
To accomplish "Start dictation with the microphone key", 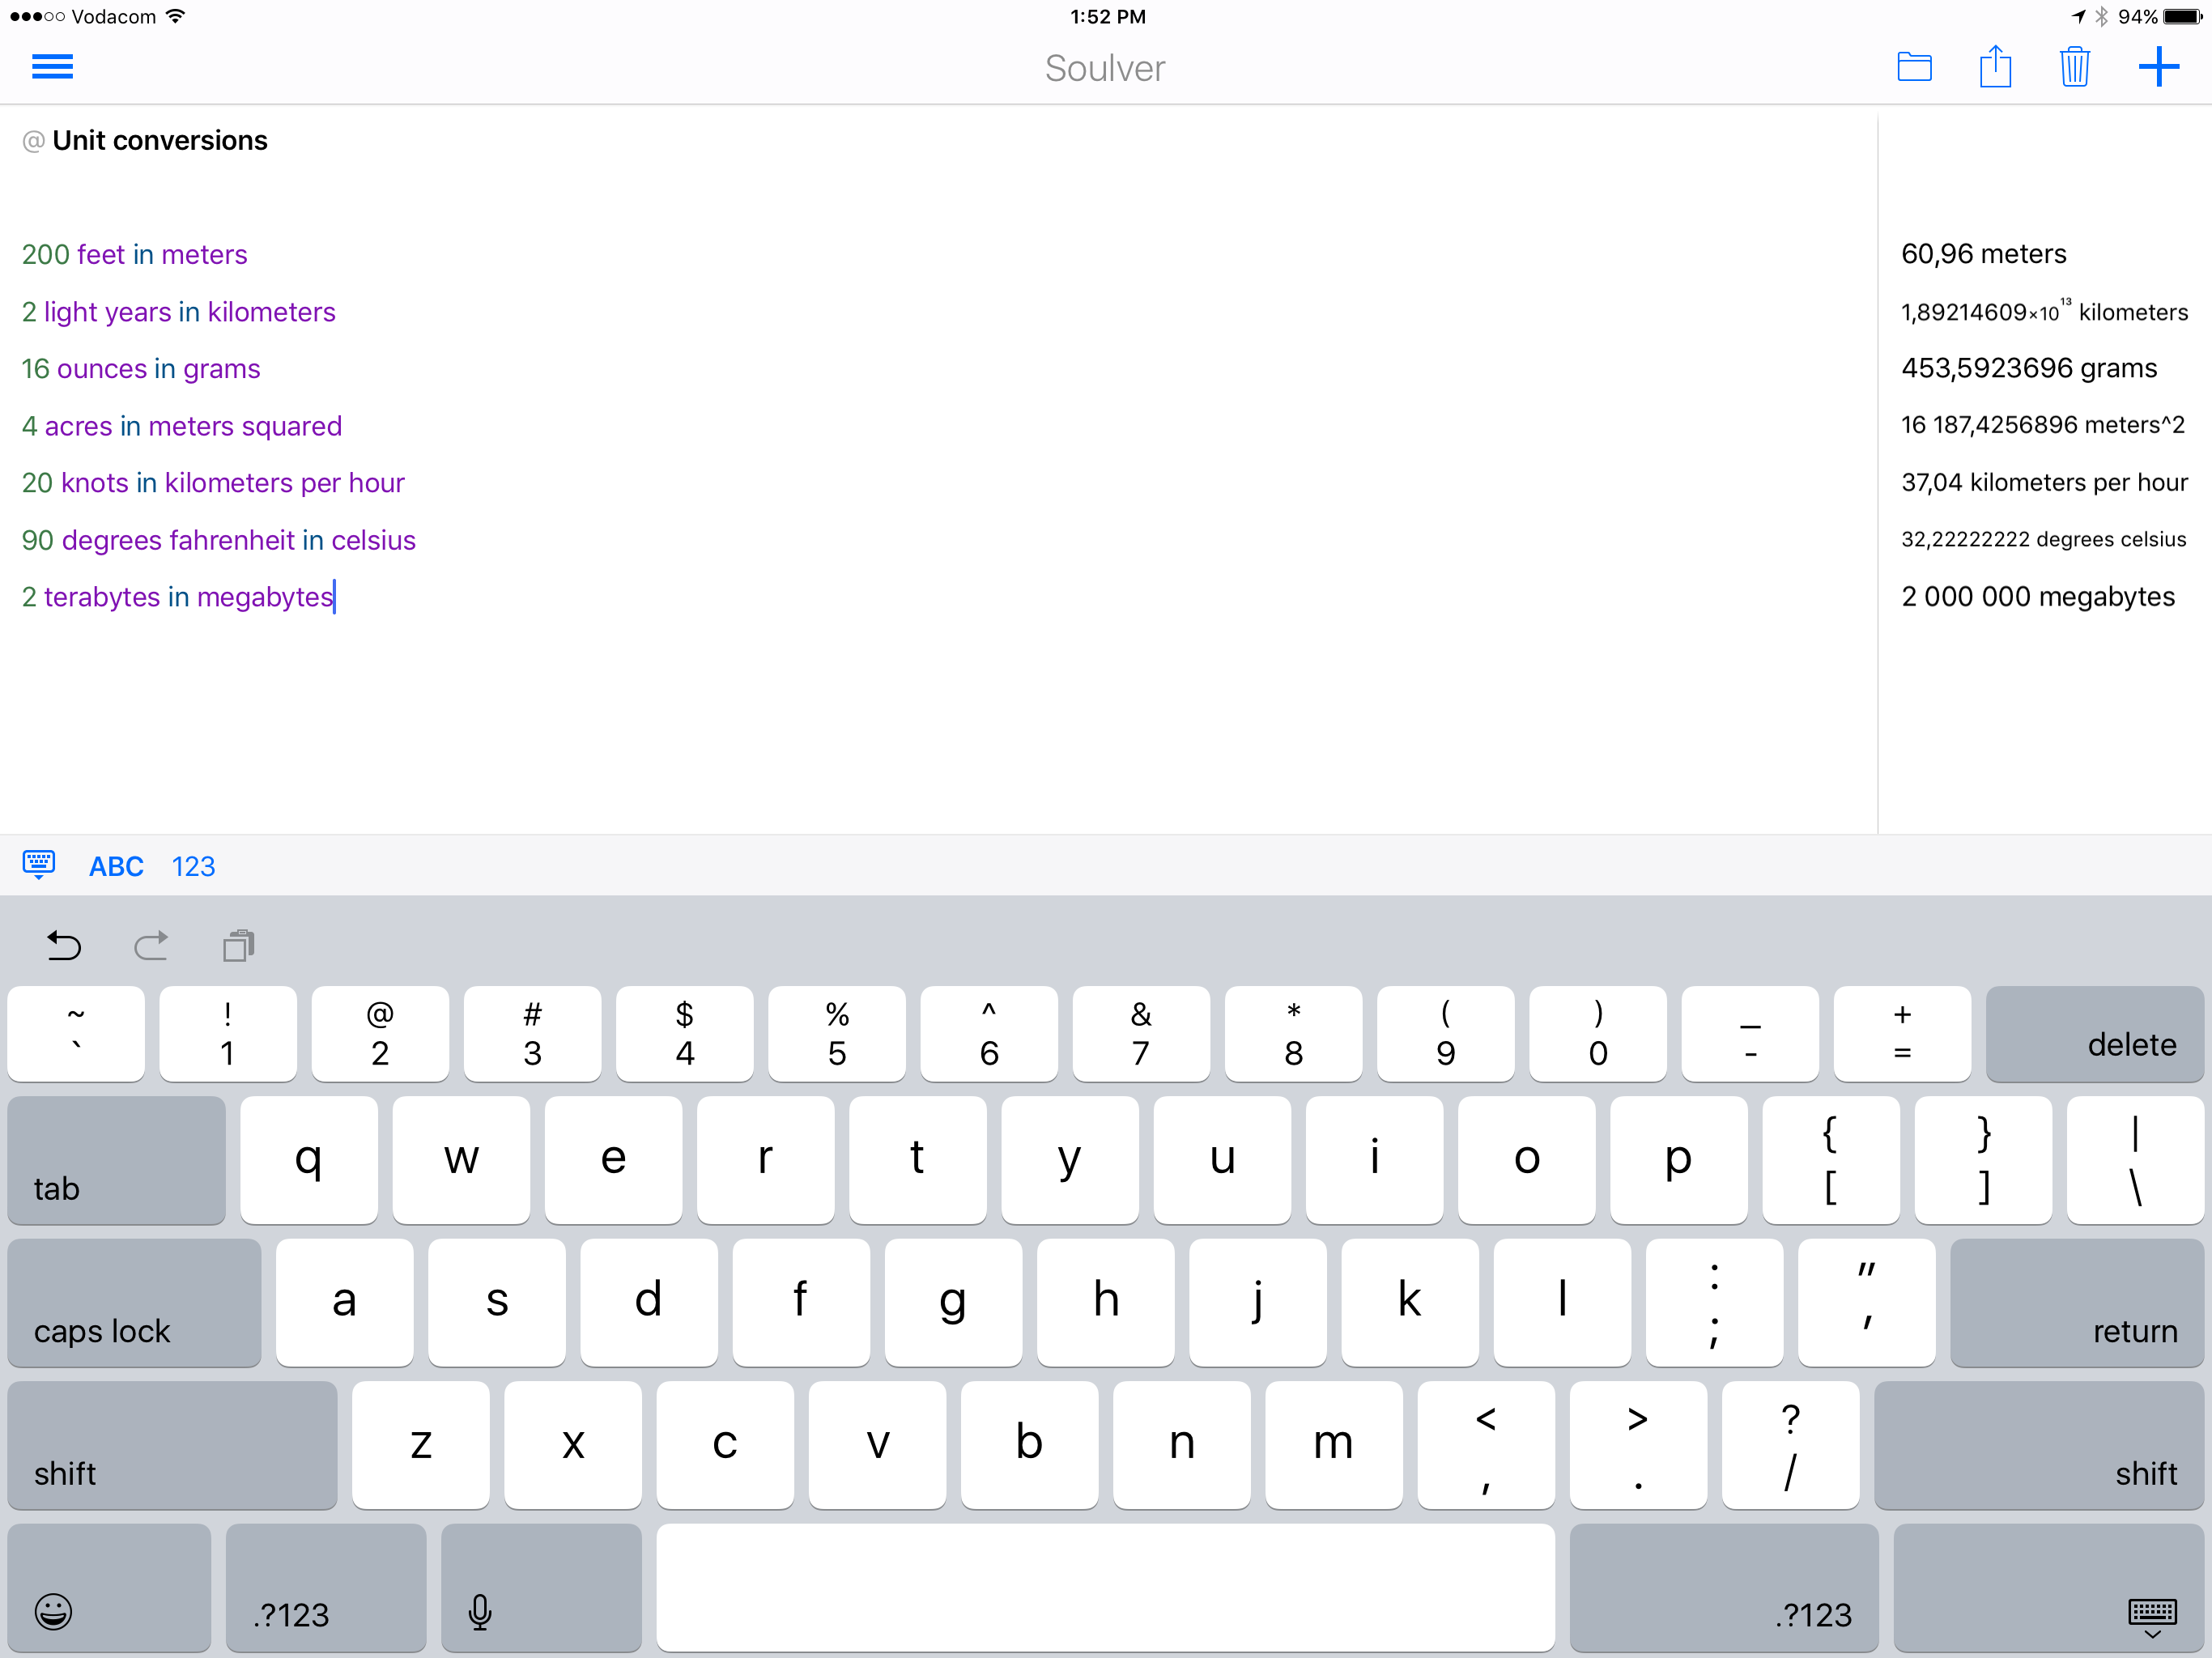I will click(x=541, y=1588).
